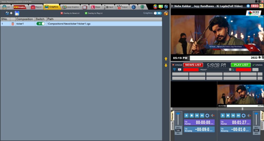
Task: Stop the right playlist player
Action: click(228, 115)
